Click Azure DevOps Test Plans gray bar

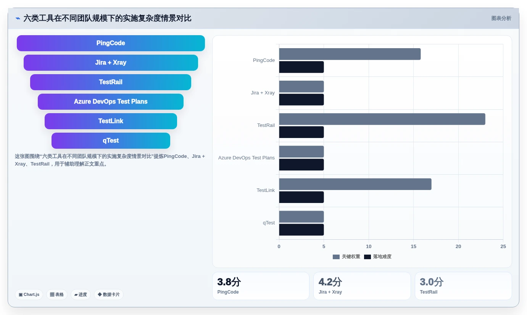click(x=301, y=151)
